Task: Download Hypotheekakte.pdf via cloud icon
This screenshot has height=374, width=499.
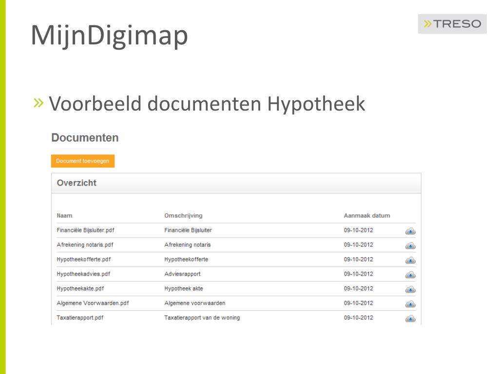Action: 410,289
